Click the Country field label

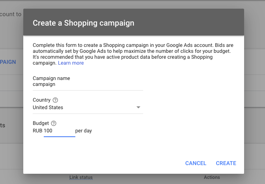coord(41,100)
